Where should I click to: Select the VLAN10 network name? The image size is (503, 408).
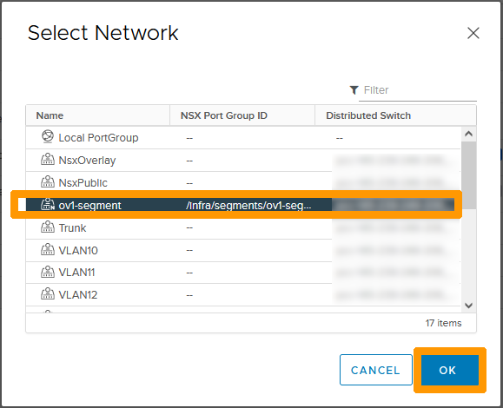[x=78, y=250]
